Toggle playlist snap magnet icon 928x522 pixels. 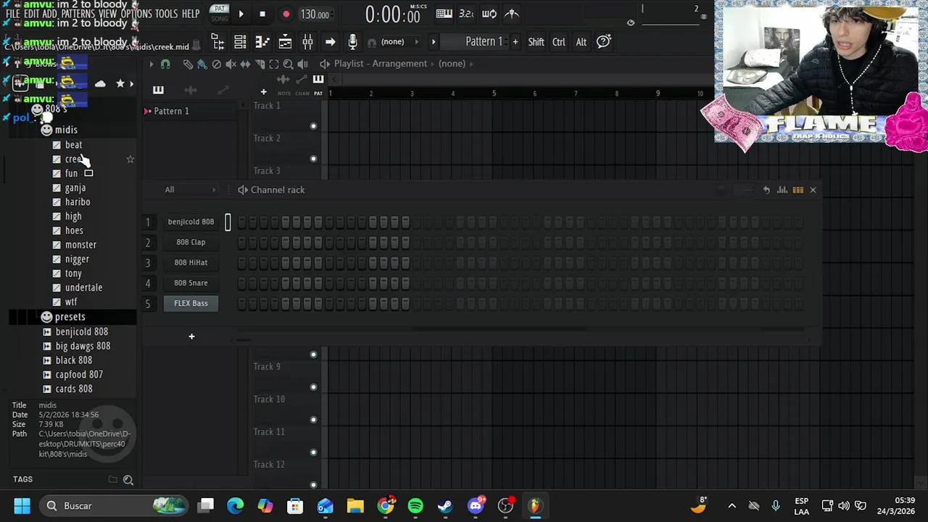pos(165,64)
